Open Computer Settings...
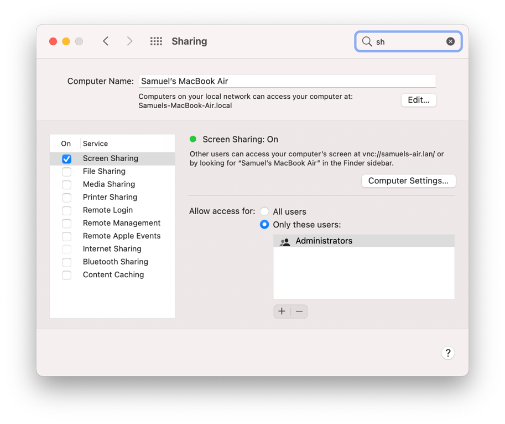 click(408, 181)
